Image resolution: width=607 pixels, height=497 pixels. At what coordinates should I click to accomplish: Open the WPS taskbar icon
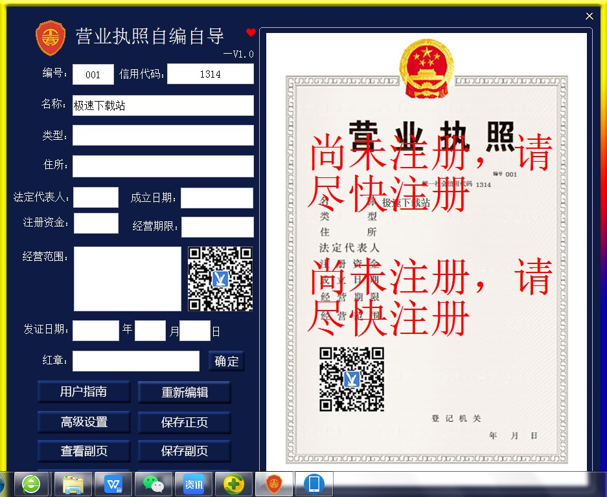(113, 484)
